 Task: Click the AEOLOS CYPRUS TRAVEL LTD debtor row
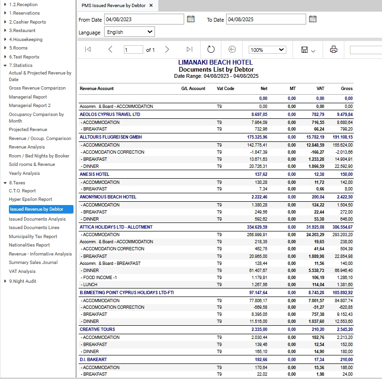click(216, 115)
